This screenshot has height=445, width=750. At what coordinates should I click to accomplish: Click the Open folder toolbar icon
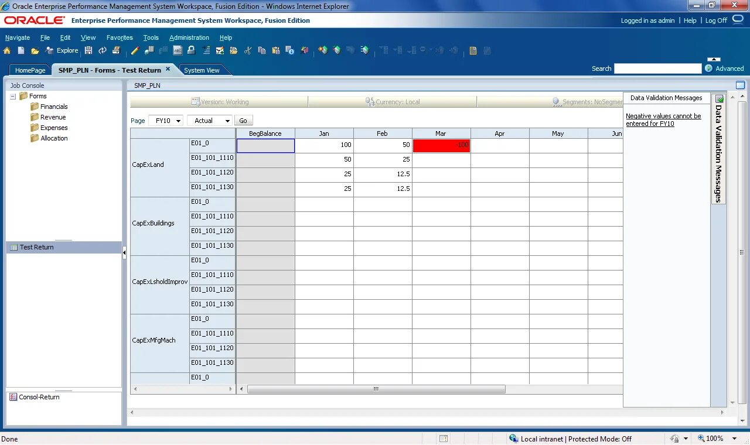[x=35, y=50]
